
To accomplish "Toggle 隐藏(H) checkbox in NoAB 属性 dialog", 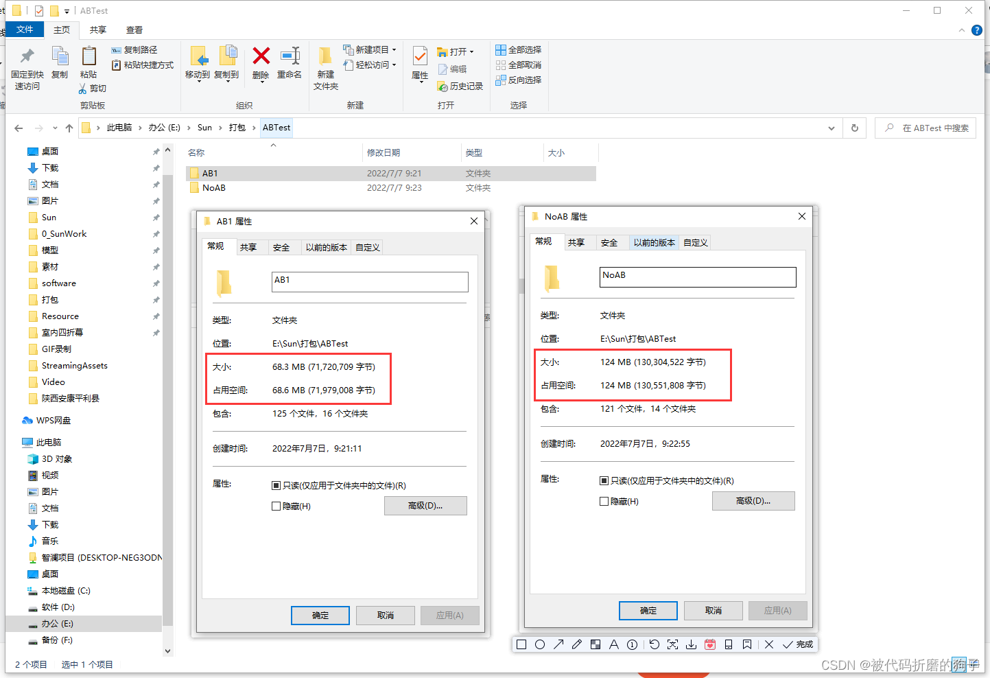I will (x=604, y=502).
